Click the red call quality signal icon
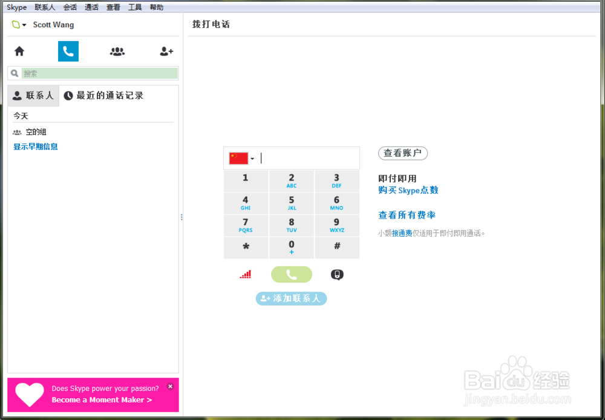The height and width of the screenshot is (420, 605). tap(246, 275)
